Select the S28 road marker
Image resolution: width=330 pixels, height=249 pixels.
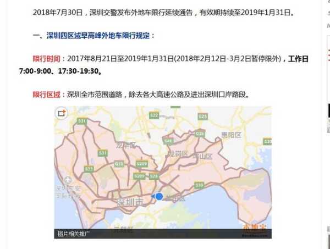click(155, 176)
